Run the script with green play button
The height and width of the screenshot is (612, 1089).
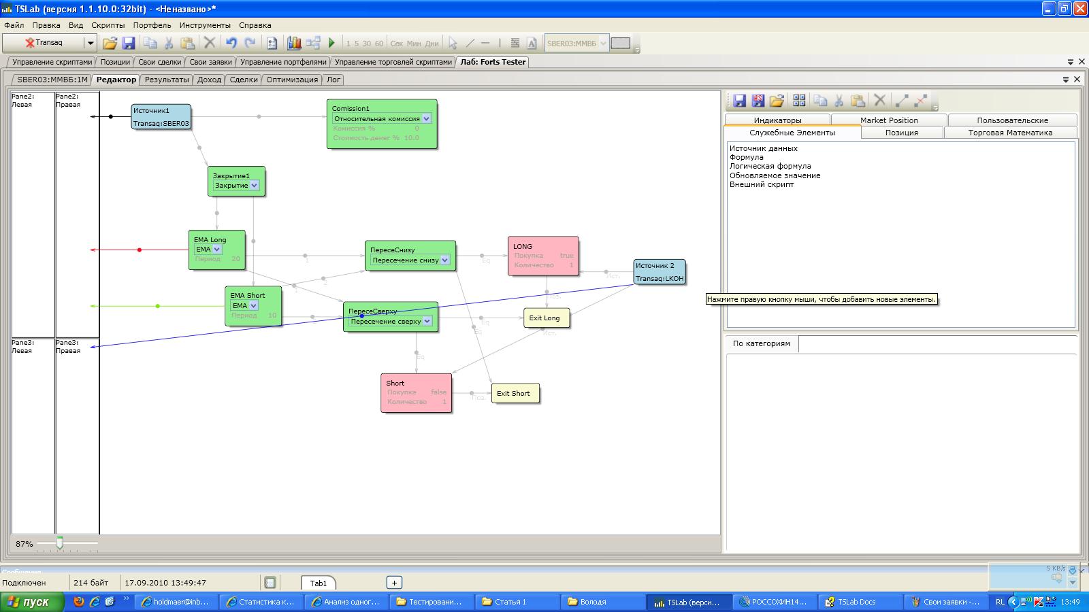click(x=331, y=43)
